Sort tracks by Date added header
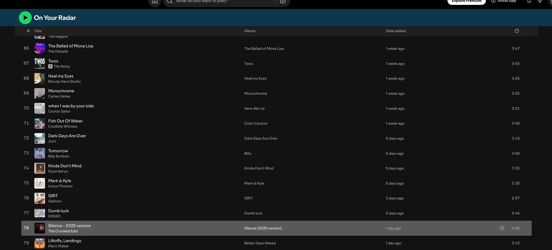Viewport: 552px width, 250px height. pos(396,31)
